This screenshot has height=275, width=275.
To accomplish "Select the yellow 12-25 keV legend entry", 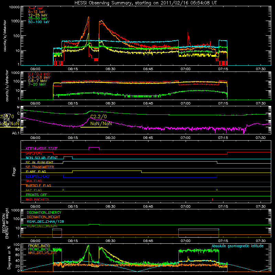I will click(37, 15).
